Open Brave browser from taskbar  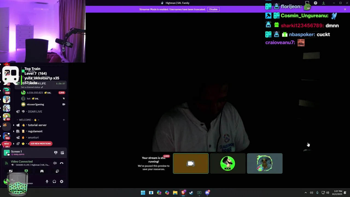pos(183,193)
